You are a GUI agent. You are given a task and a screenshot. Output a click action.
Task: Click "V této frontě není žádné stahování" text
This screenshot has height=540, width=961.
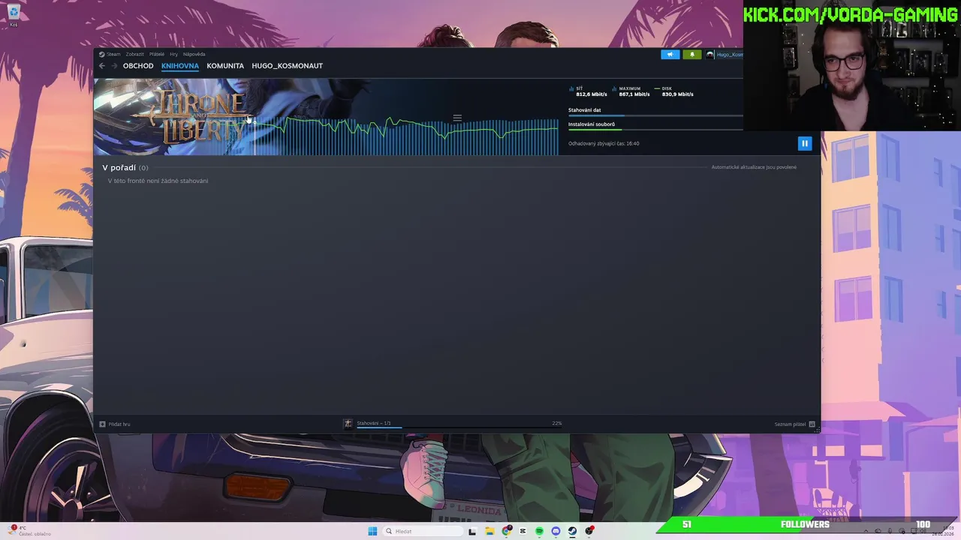click(158, 181)
